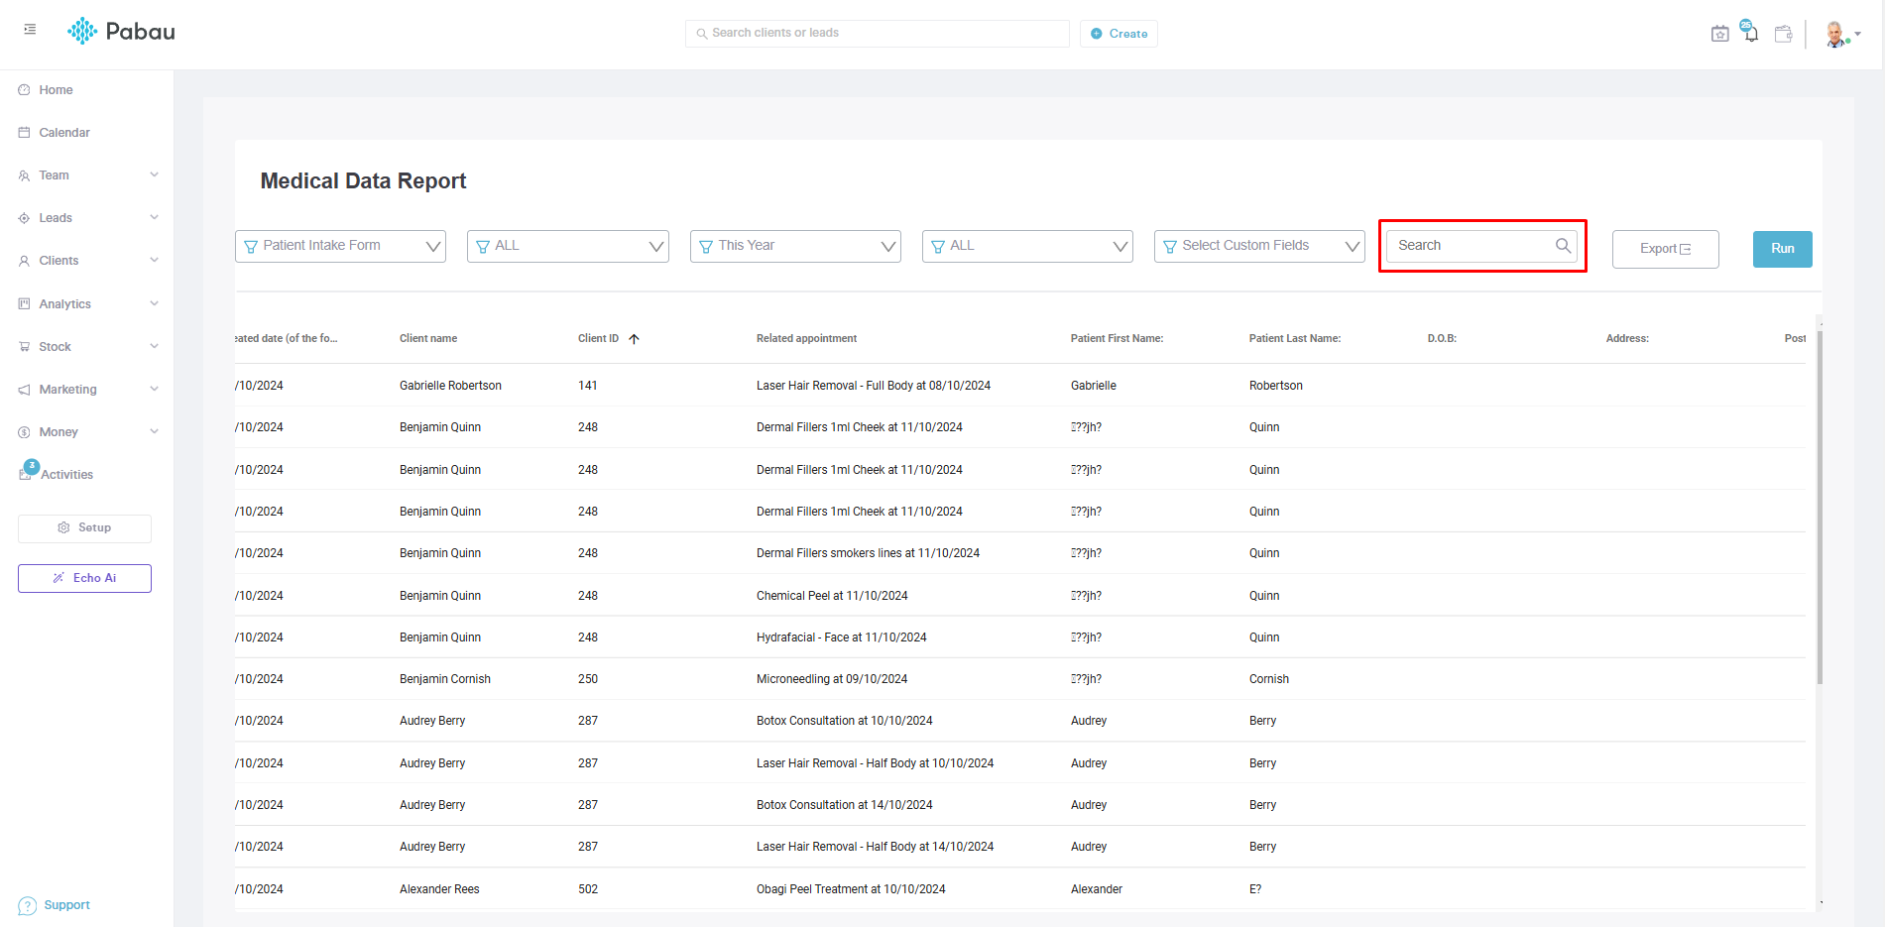
Task: Click the Money sidebar icon
Action: (x=24, y=432)
